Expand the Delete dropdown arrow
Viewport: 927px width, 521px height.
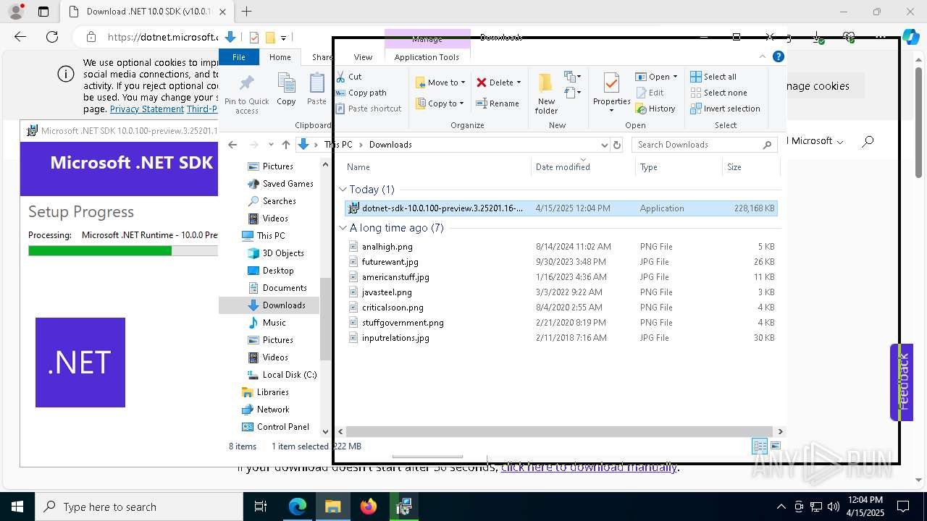tap(519, 82)
